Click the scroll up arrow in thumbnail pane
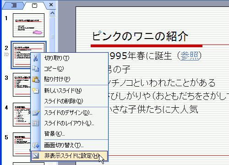This screenshot has width=229, height=165. click(53, 13)
